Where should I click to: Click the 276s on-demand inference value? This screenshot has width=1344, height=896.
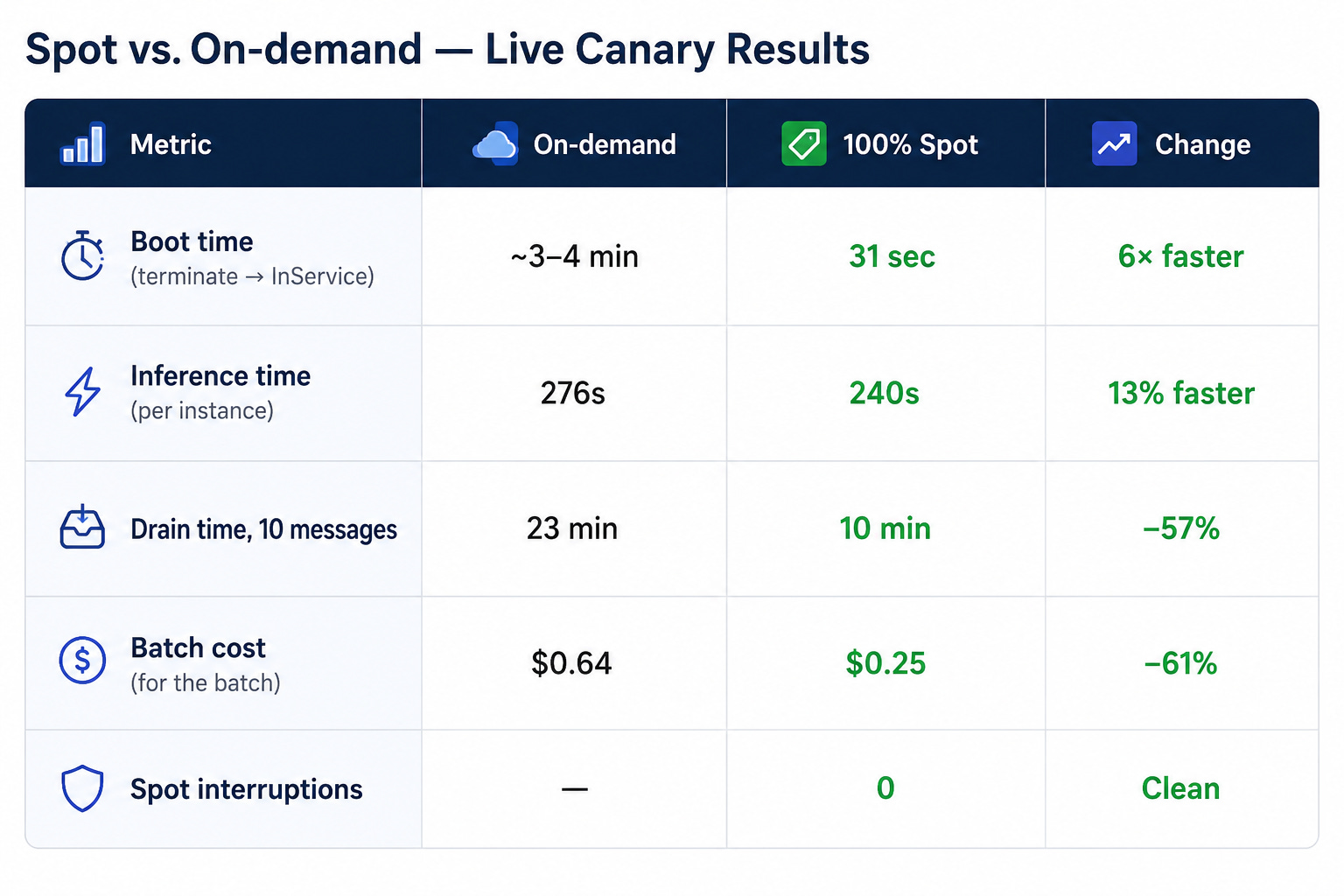572,393
